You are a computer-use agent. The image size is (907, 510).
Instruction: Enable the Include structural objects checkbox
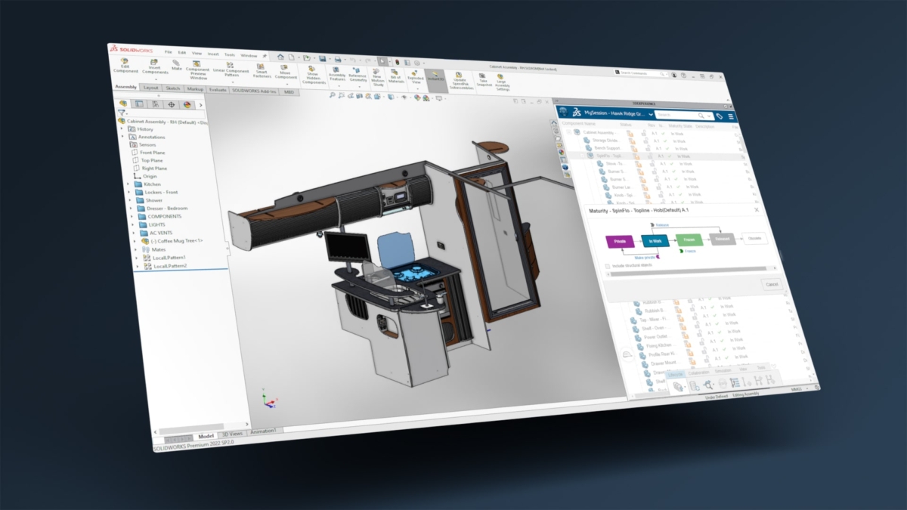coord(607,265)
